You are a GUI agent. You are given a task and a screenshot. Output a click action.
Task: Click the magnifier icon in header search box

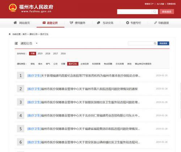coord(155,12)
